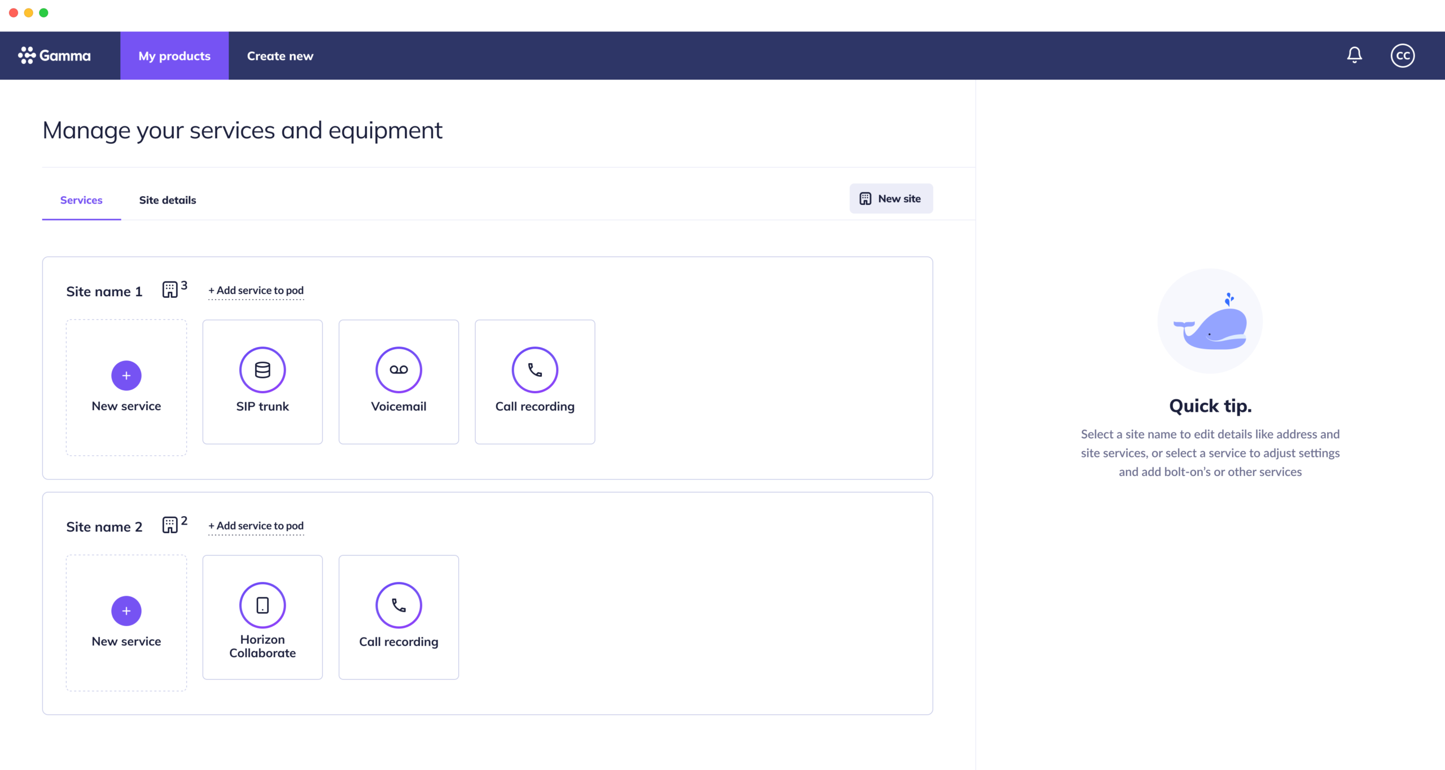Click Add service to pod for Site 1

coord(256,291)
